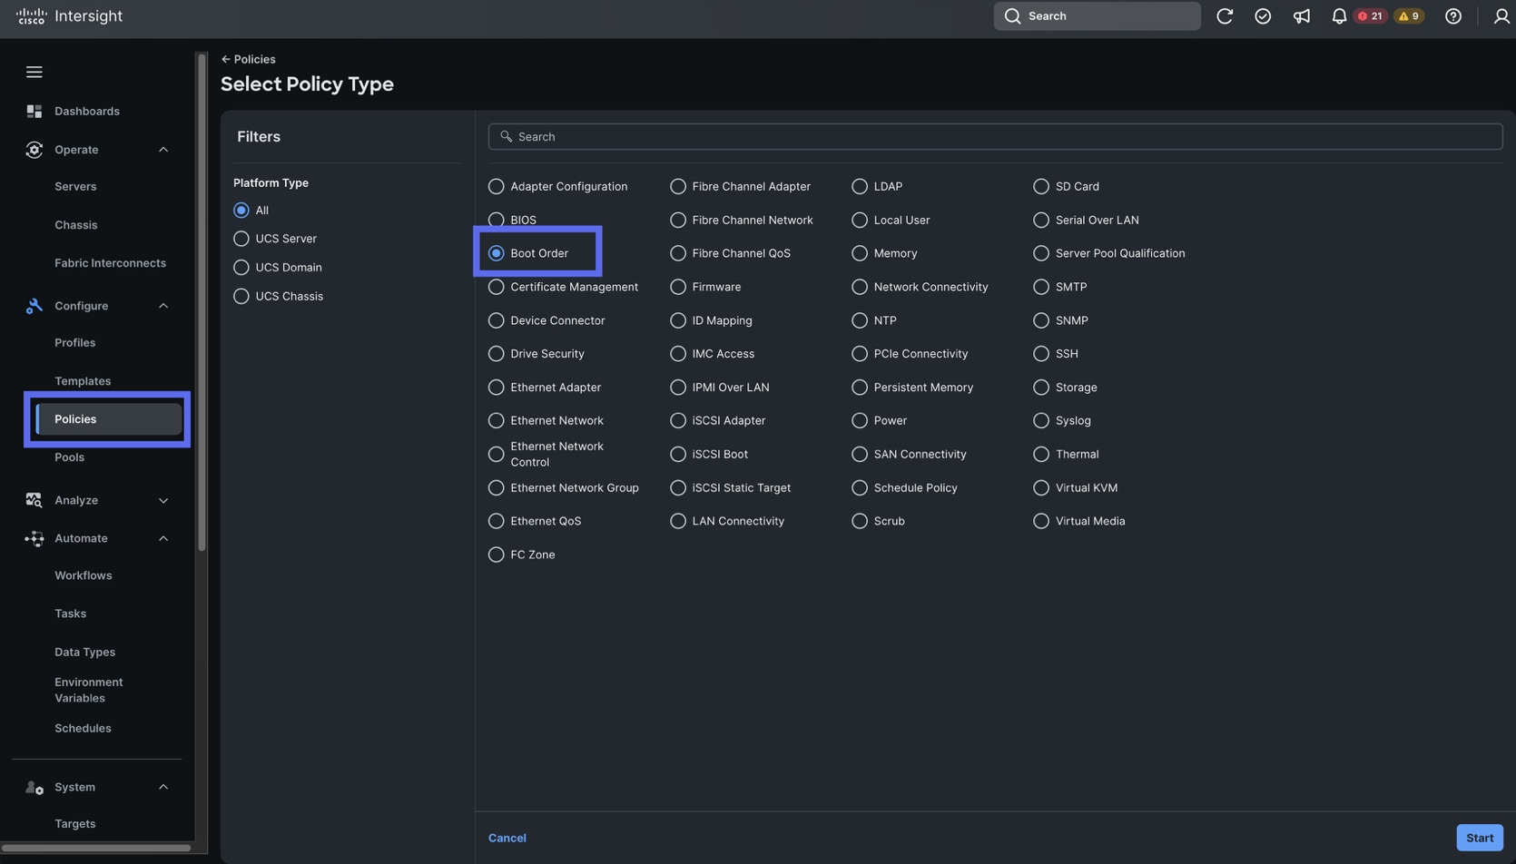Open the user profile icon
The width and height of the screenshot is (1516, 864).
point(1501,16)
